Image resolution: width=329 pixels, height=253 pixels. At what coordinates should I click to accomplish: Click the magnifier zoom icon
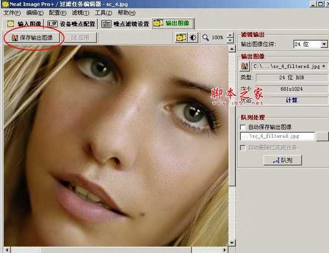click(x=206, y=38)
